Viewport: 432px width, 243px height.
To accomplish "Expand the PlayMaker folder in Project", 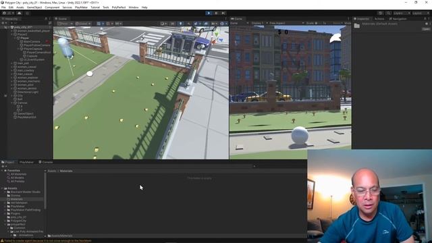I will pos(5,207).
